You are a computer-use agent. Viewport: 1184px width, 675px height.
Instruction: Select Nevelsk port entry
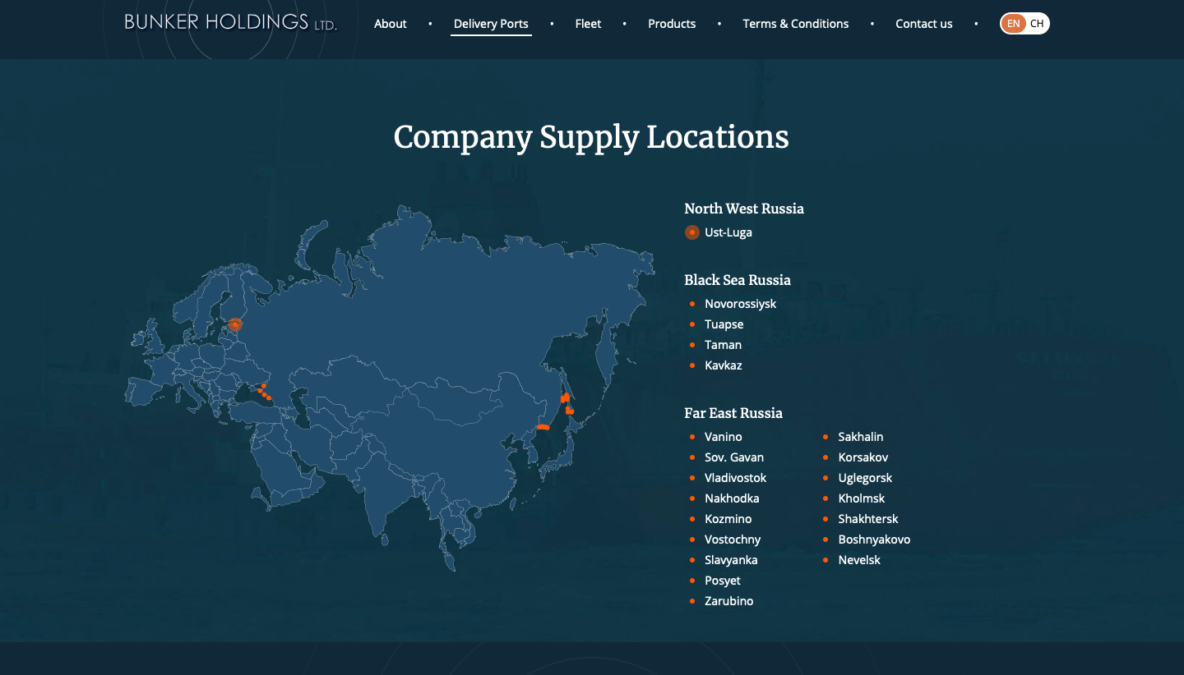(859, 560)
